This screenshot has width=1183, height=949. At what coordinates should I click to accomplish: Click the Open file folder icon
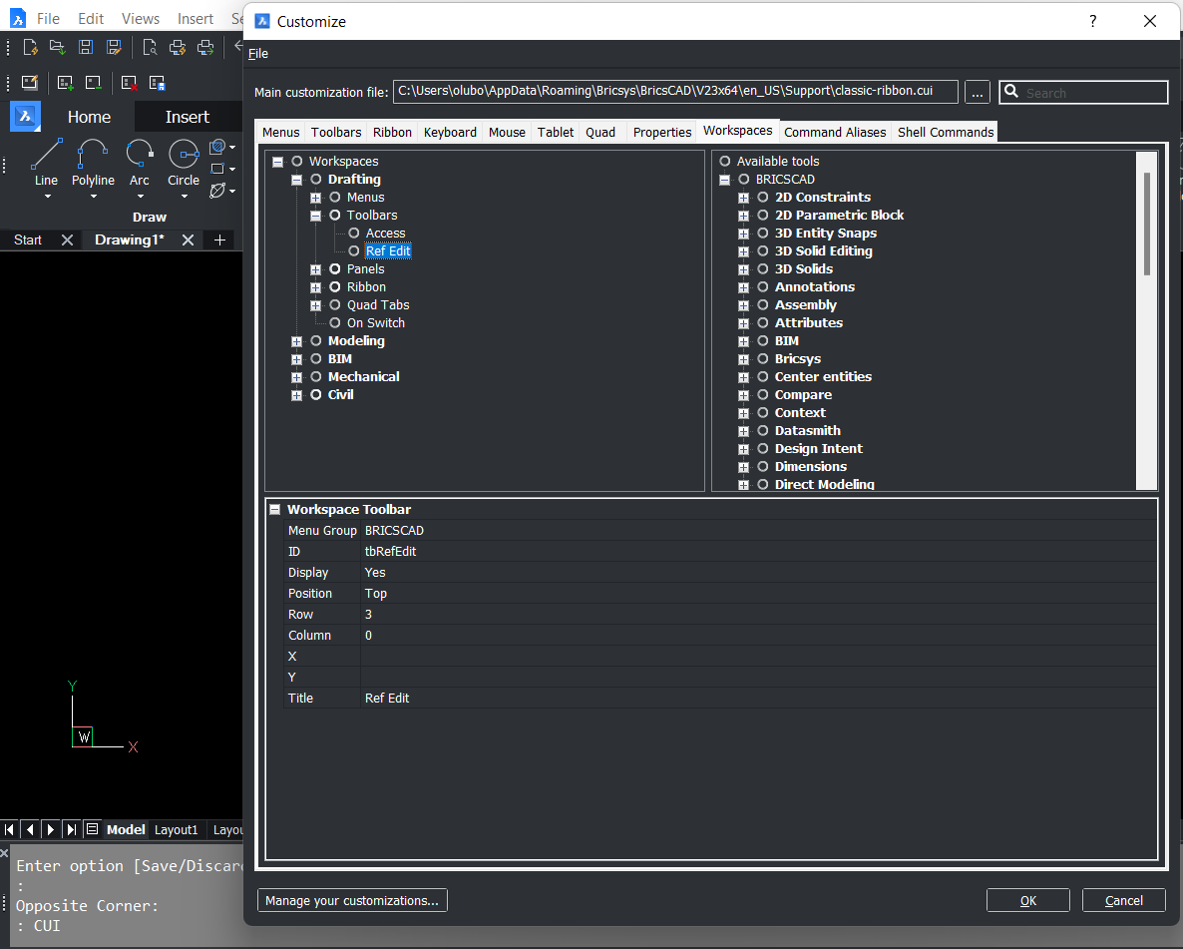(57, 47)
